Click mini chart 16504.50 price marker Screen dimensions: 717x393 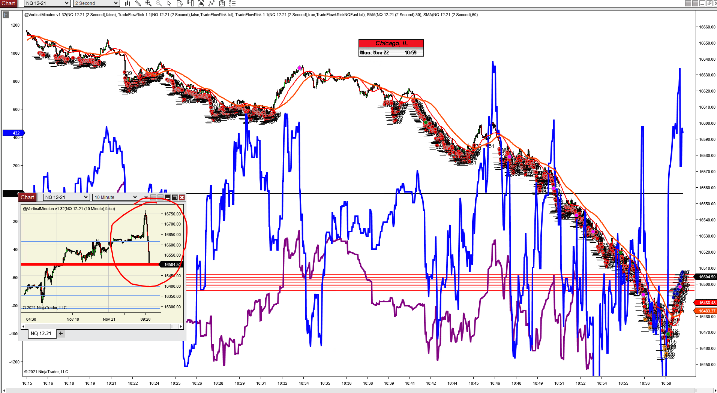[x=172, y=264]
